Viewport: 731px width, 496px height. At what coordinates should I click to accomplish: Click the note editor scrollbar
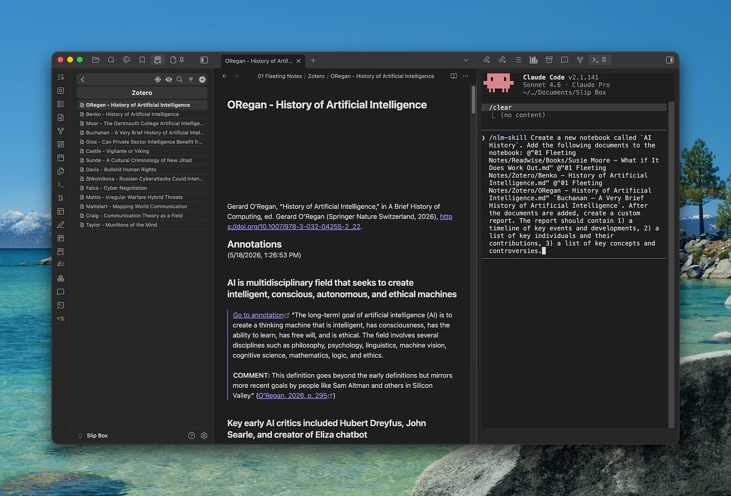[473, 100]
